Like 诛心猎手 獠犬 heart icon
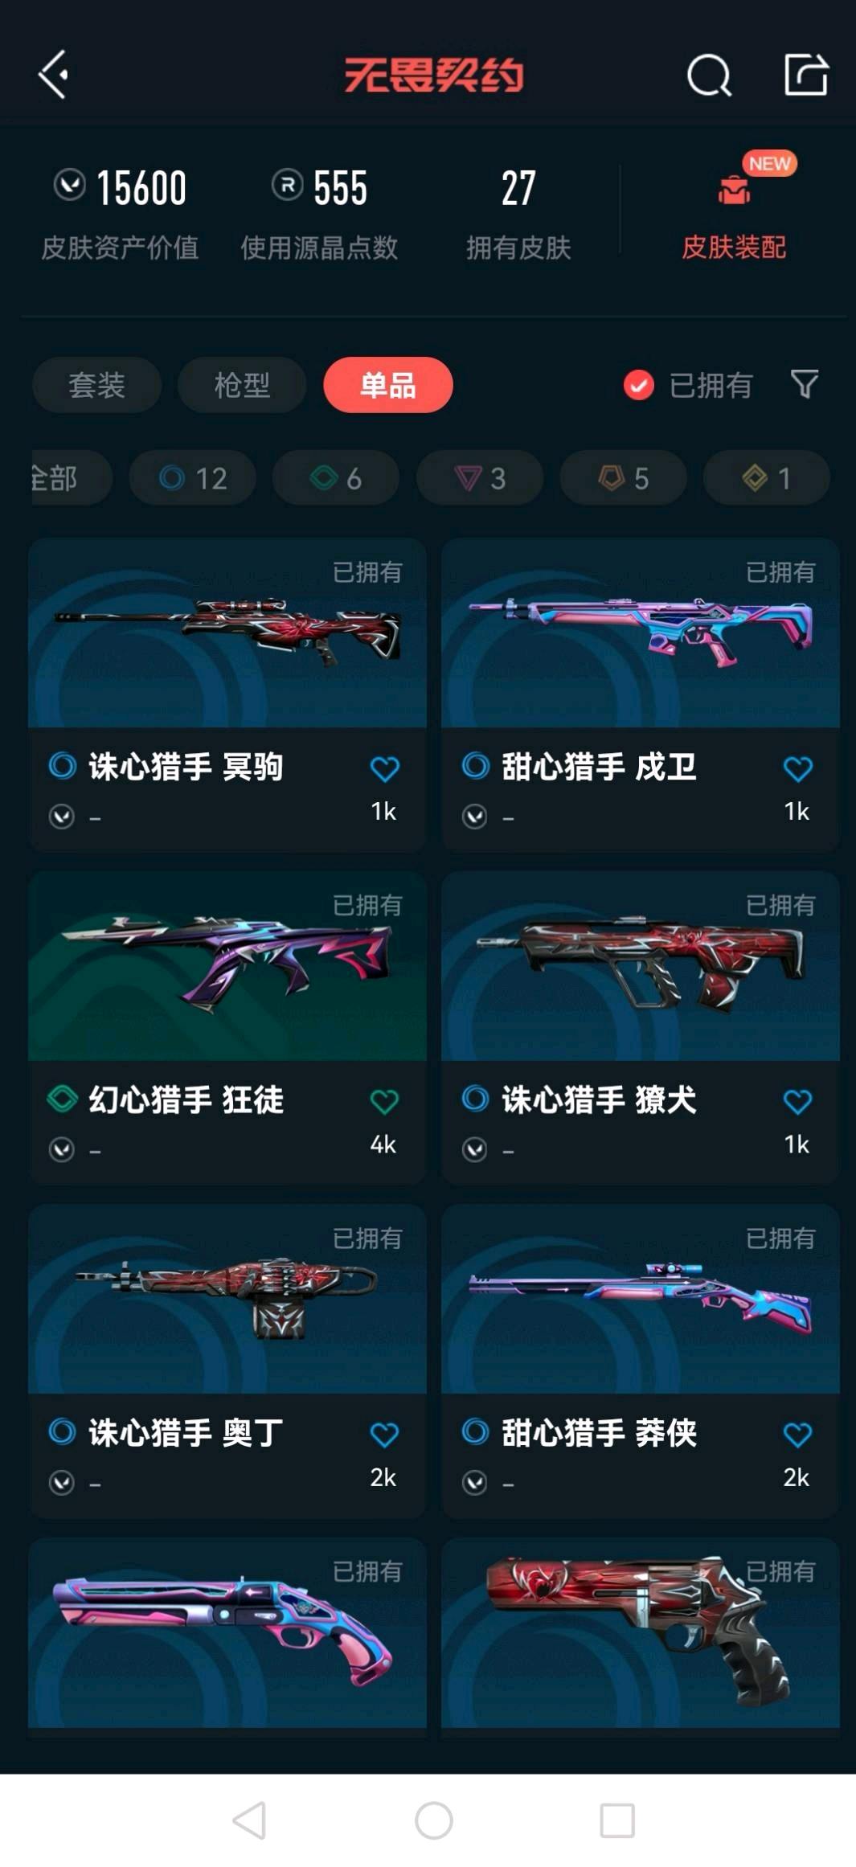 (x=797, y=1101)
